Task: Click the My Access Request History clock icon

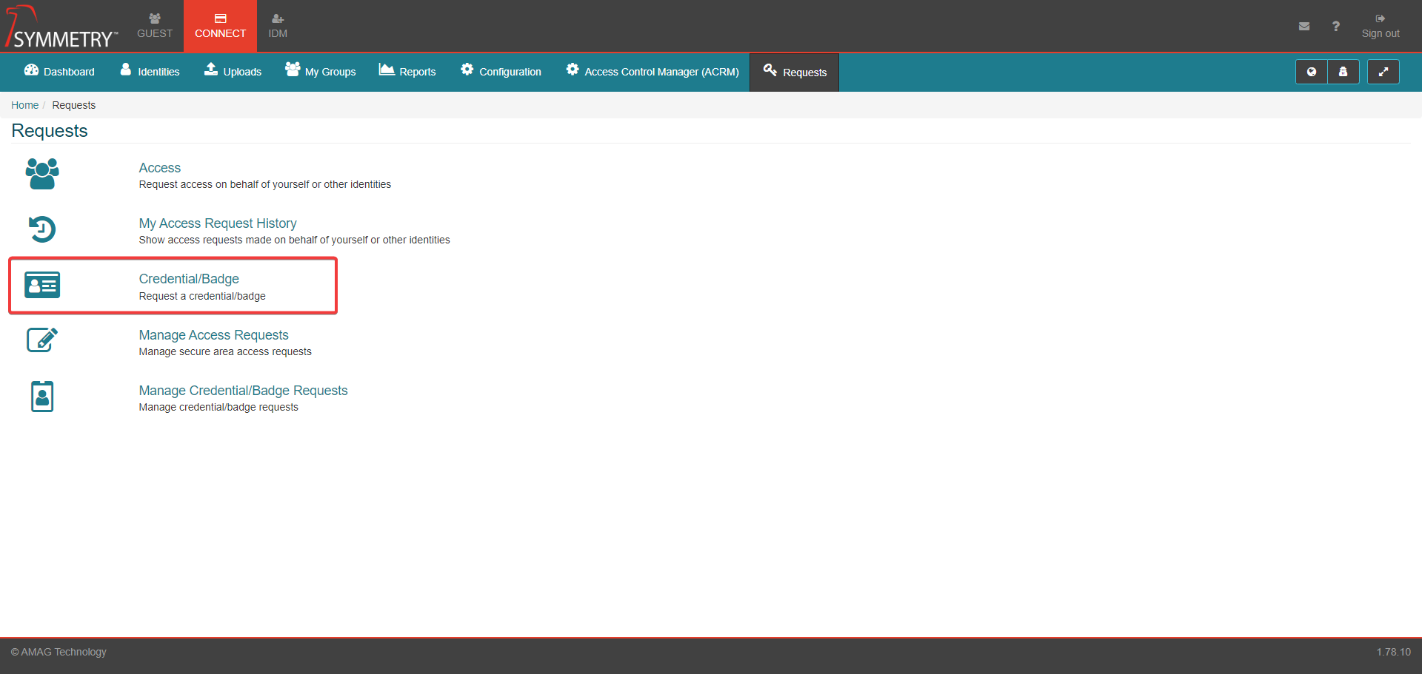Action: coord(42,229)
